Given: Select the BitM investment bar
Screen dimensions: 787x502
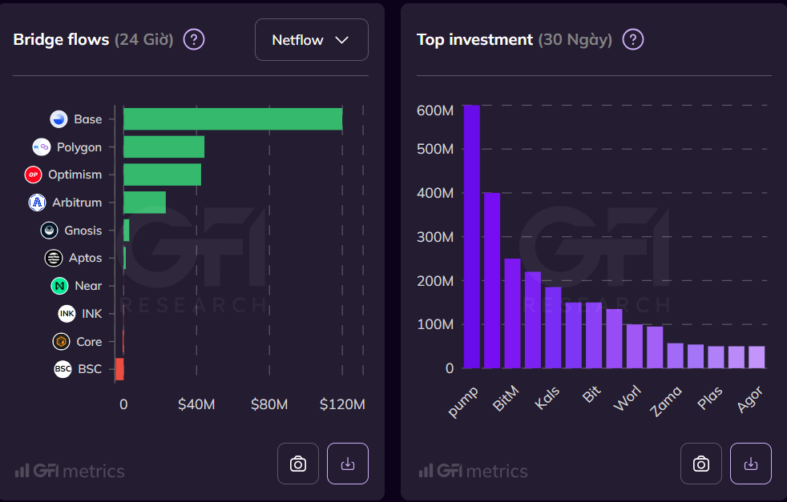Looking at the screenshot, I should pos(512,313).
